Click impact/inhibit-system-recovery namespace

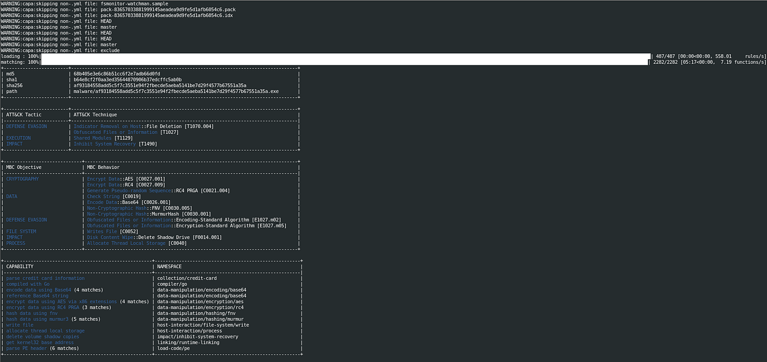[198, 337]
